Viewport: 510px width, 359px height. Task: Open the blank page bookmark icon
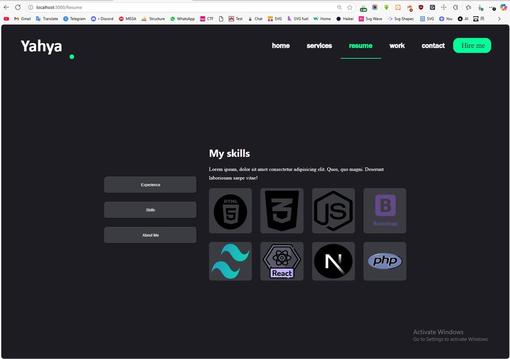221,19
